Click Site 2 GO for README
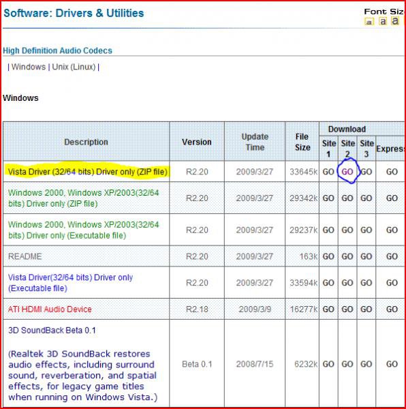This screenshot has width=406, height=409. pos(347,256)
